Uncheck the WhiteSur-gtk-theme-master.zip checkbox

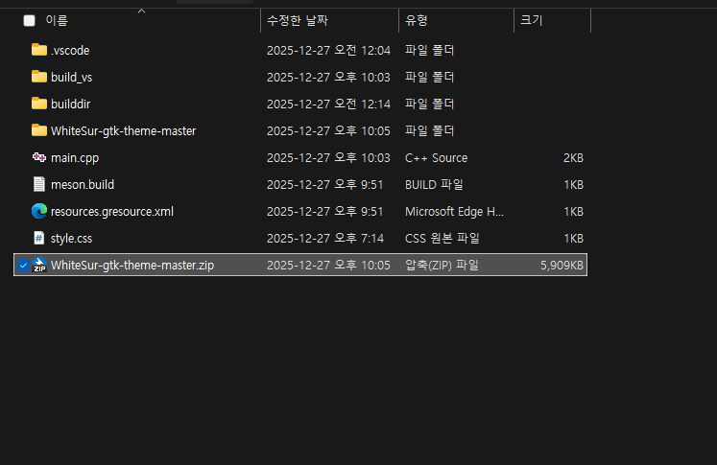(22, 265)
